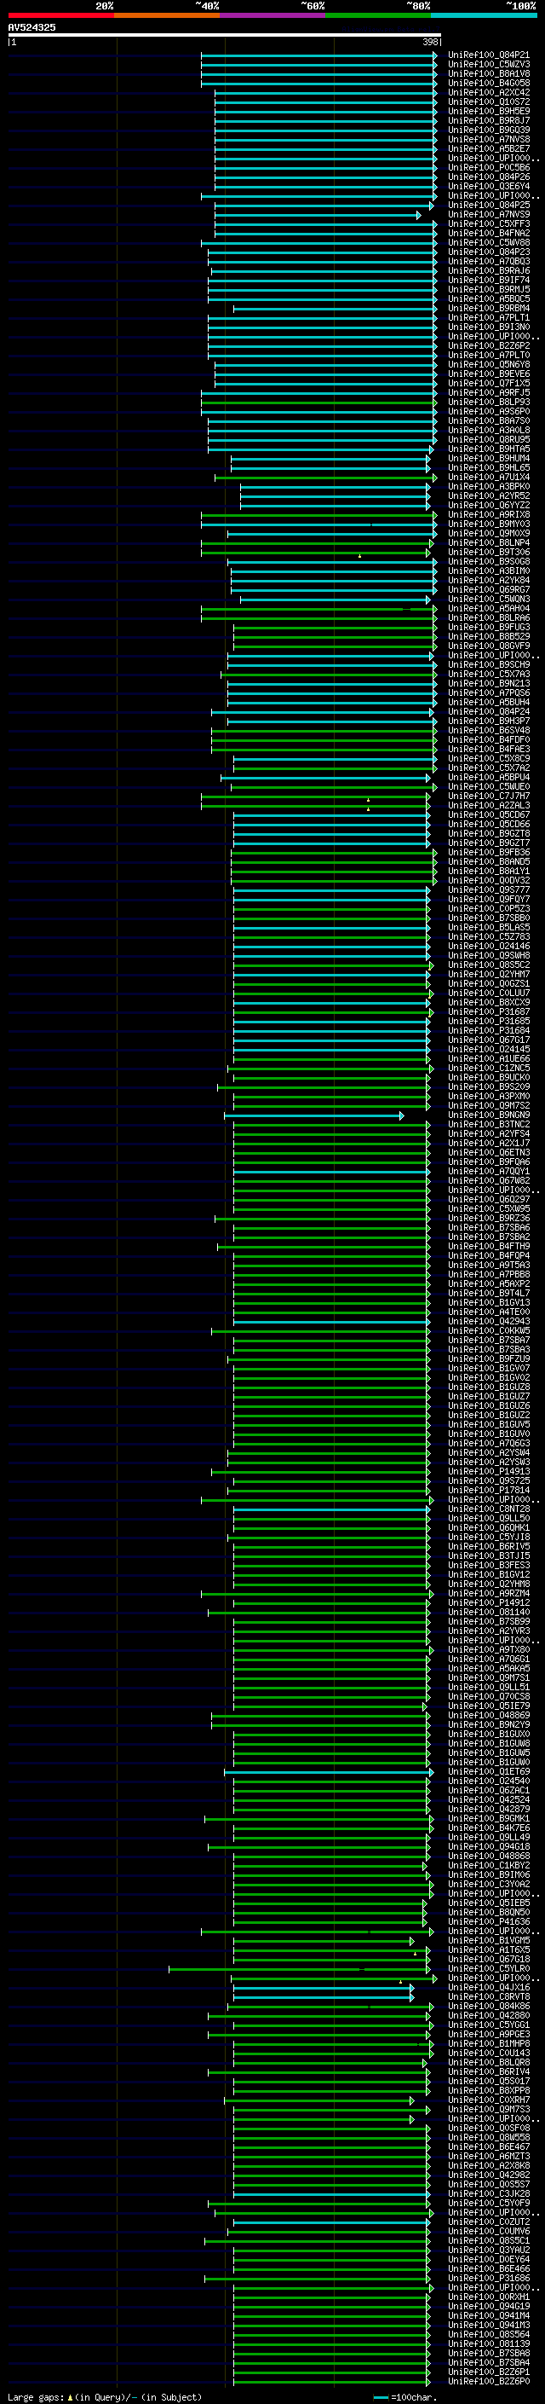Image resolution: width=545 pixels, height=2404 pixels.
Task: Open hit UniRef100_B2Z6P2
Action: click(x=489, y=345)
